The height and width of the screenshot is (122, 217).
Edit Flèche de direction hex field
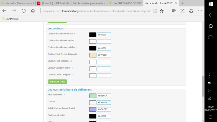tap(104, 116)
